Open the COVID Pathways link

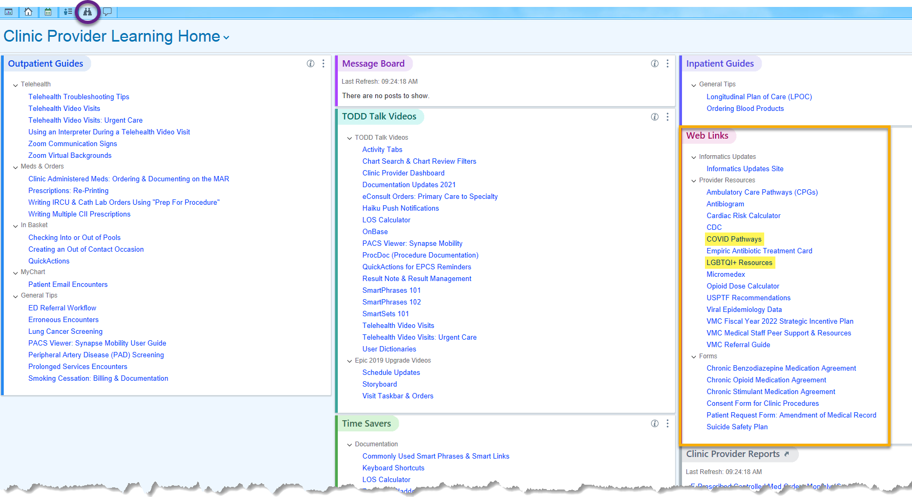click(x=734, y=239)
